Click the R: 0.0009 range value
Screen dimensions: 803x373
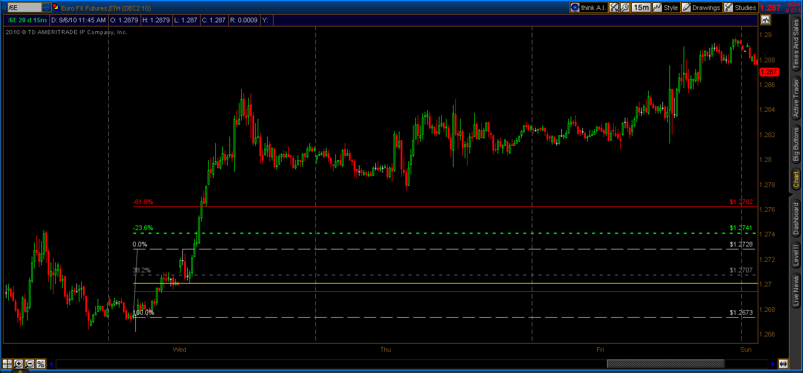[x=244, y=20]
